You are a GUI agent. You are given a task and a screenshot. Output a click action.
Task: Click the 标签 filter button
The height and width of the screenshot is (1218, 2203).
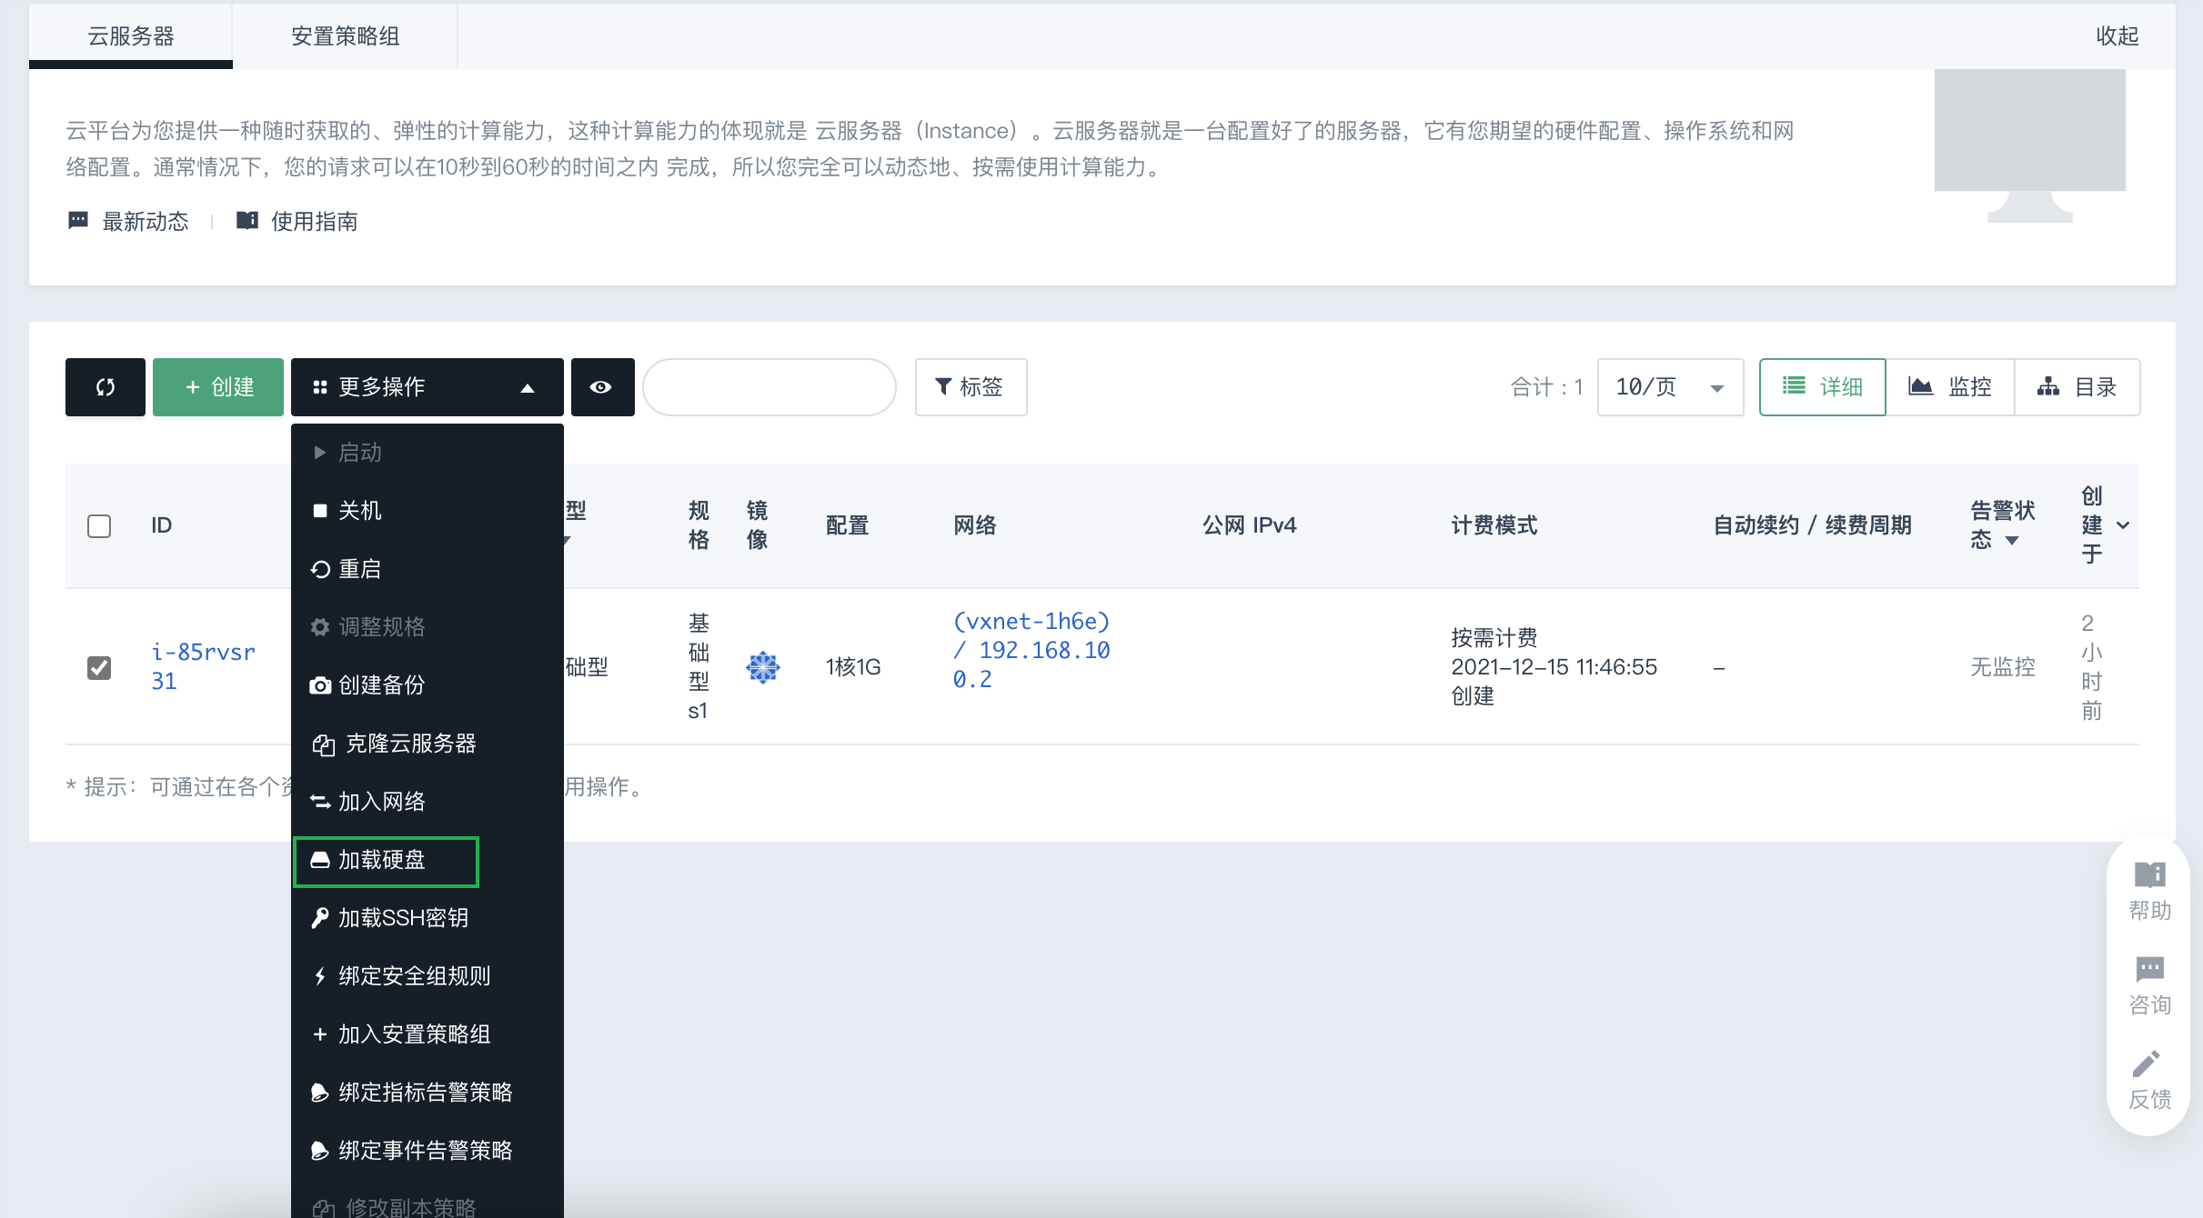pos(971,387)
